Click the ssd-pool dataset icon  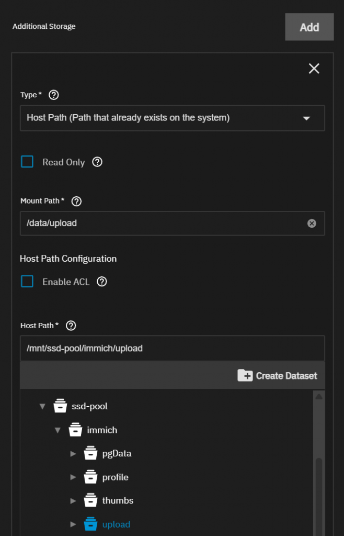pos(60,406)
